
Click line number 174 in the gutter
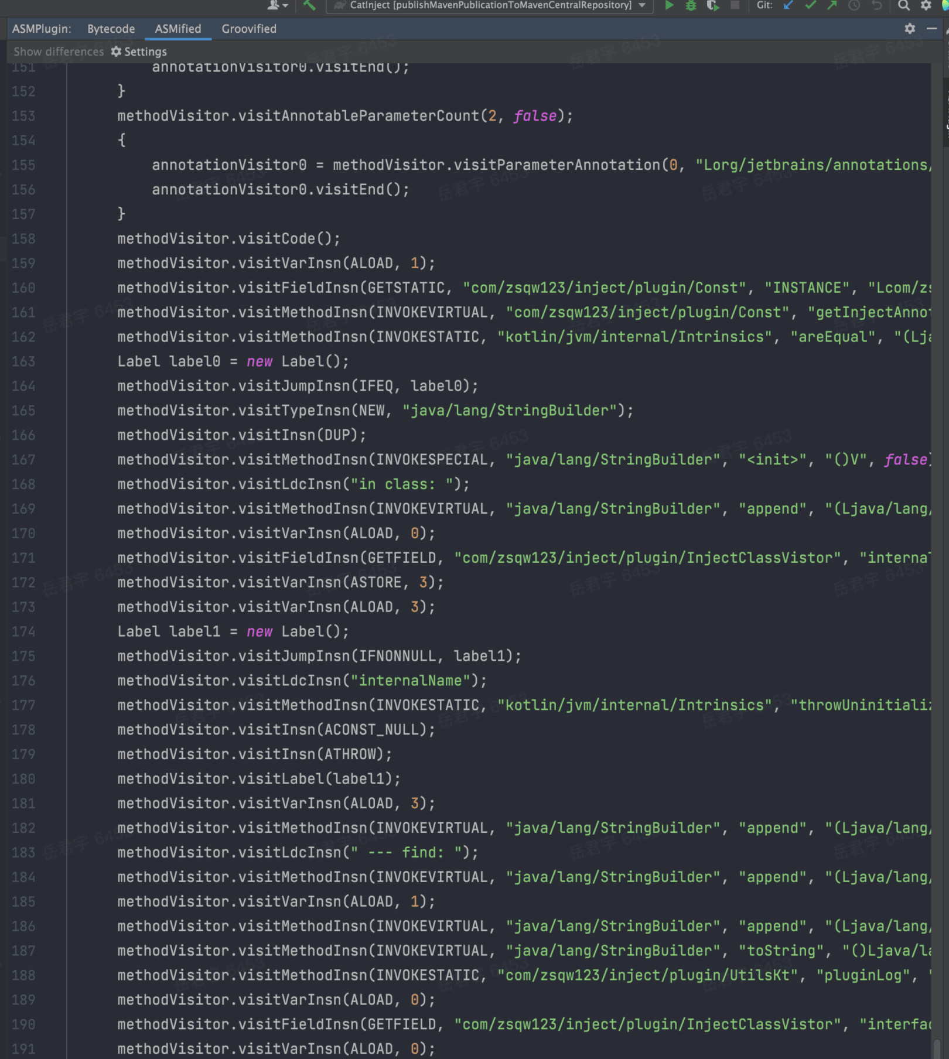(23, 631)
